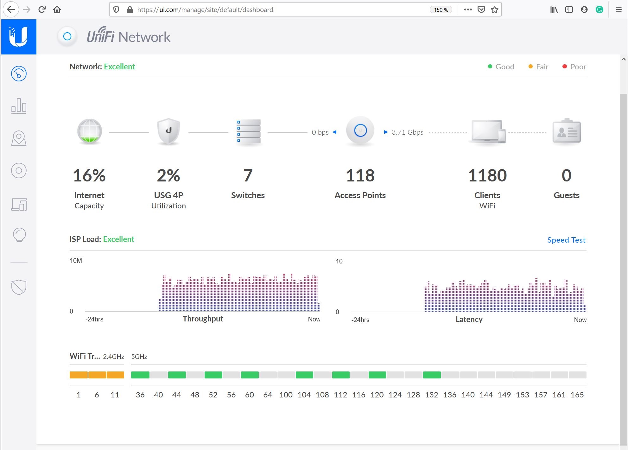Open the browser home page

coord(57,10)
